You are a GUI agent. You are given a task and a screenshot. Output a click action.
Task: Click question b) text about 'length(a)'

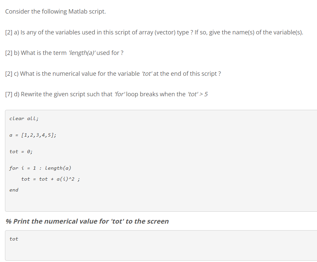click(x=64, y=53)
